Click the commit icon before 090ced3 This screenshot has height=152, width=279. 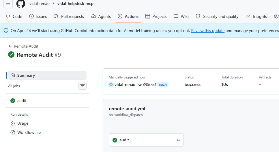click(140, 85)
